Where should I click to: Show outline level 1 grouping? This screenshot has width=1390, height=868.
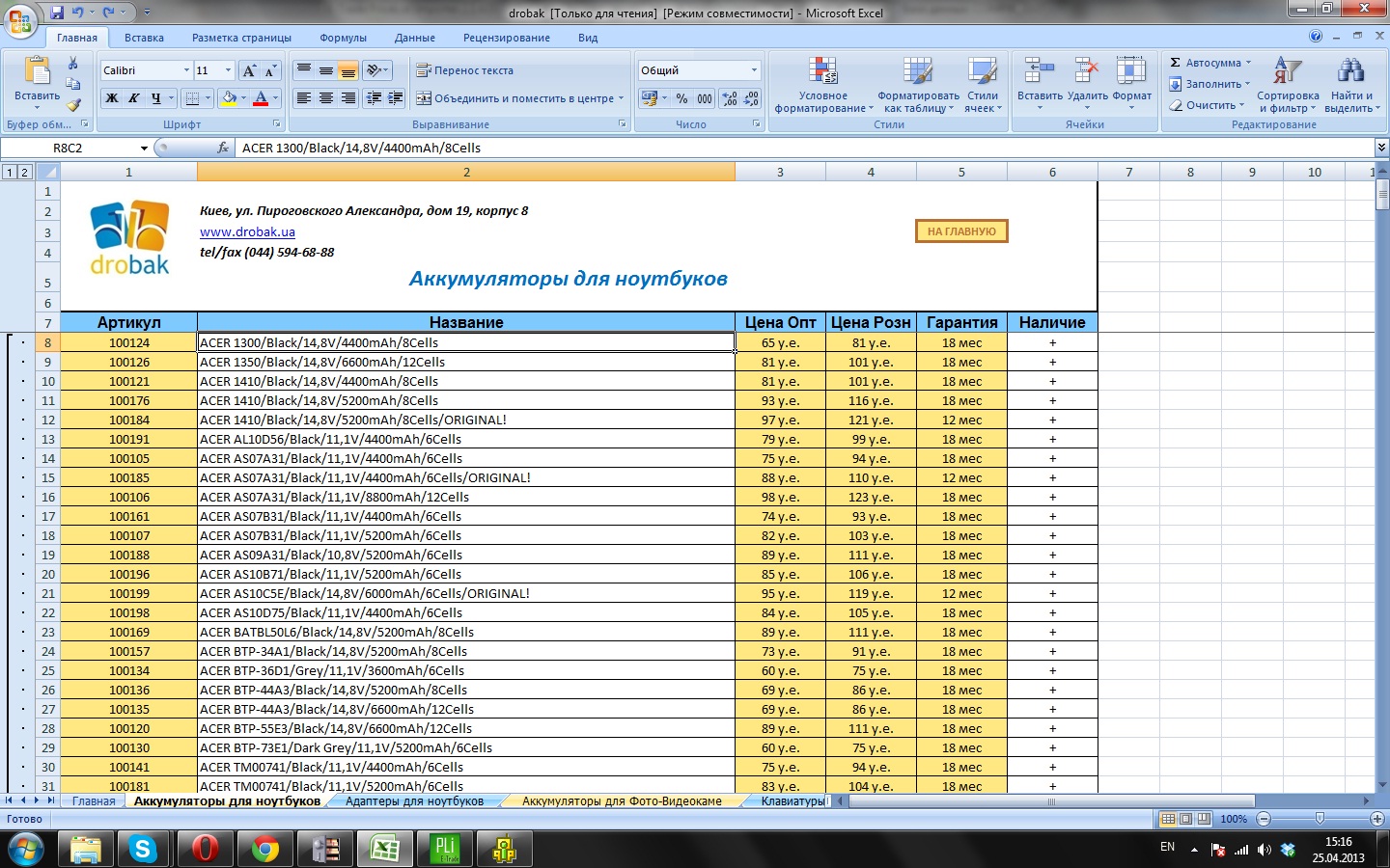pos(10,172)
